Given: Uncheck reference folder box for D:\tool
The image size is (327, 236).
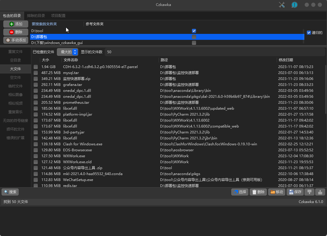Looking at the screenshot, I should point(194,31).
